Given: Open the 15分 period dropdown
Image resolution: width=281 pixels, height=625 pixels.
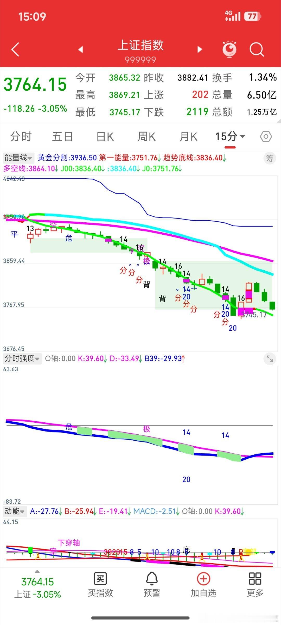Looking at the screenshot, I should (230, 136).
